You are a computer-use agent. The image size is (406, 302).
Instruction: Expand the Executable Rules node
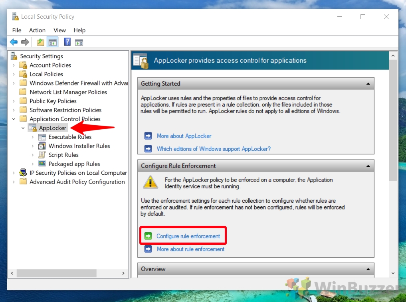coord(33,137)
